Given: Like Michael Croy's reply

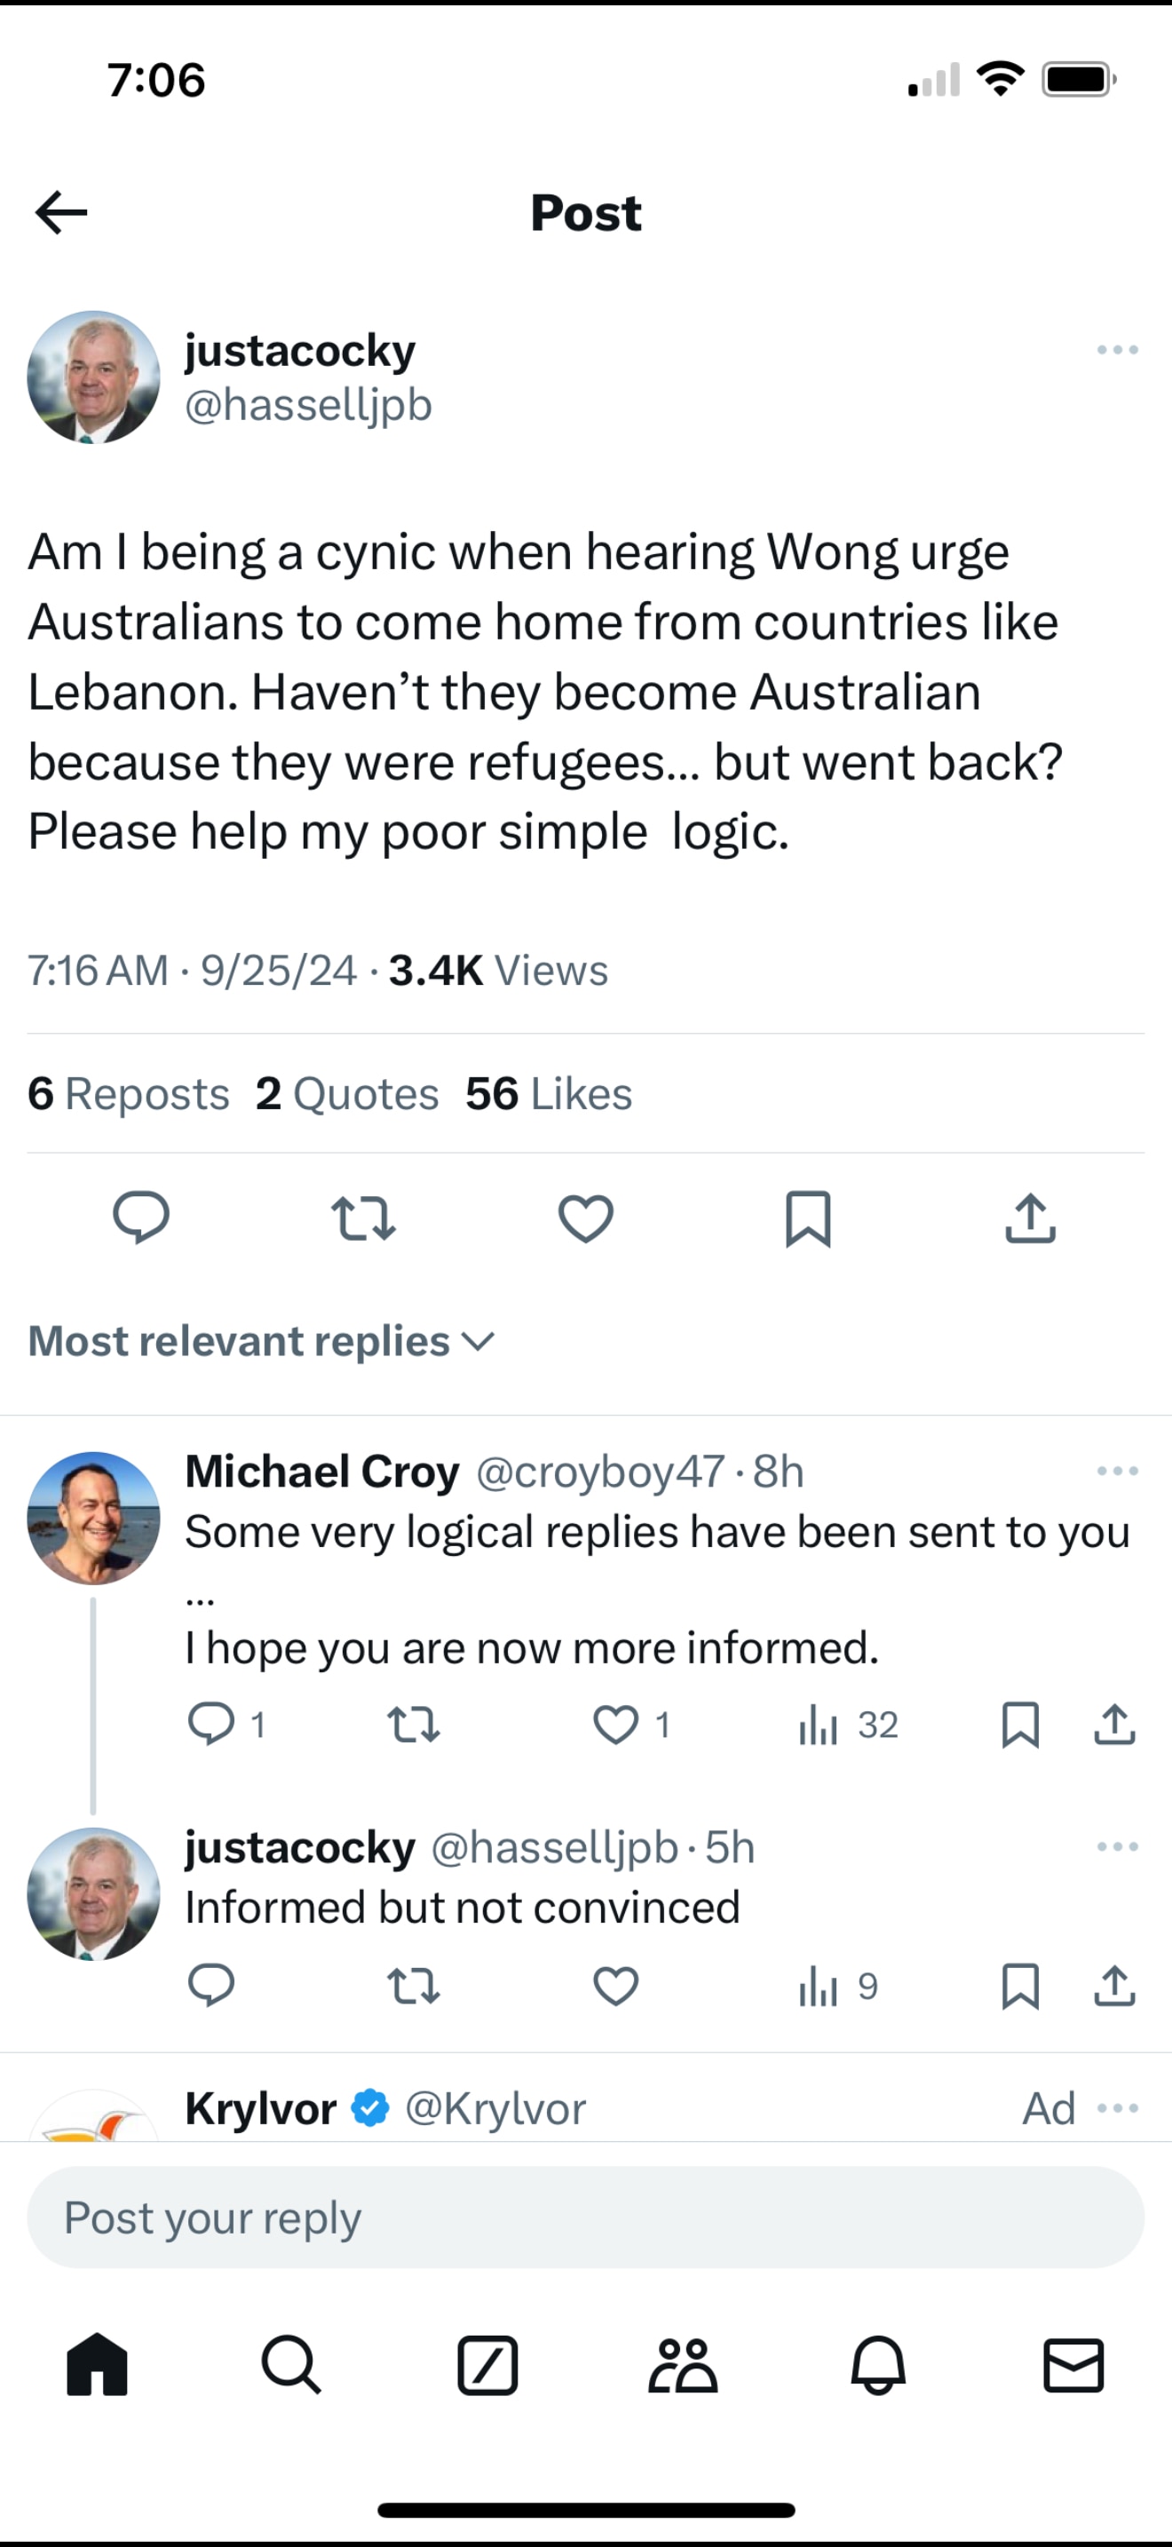Looking at the screenshot, I should 617,1725.
